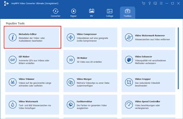Image resolution: width=183 pixels, height=119 pixels.
Task: Click the vertical scrollbar thumb
Action: 178,58
